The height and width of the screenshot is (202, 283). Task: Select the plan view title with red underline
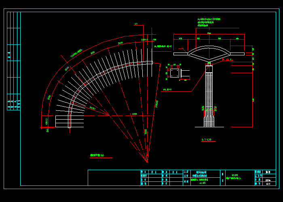click(97, 155)
